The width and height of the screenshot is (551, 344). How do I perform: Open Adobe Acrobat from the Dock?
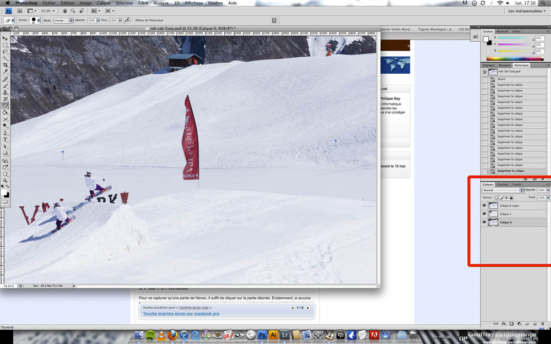coord(374,335)
